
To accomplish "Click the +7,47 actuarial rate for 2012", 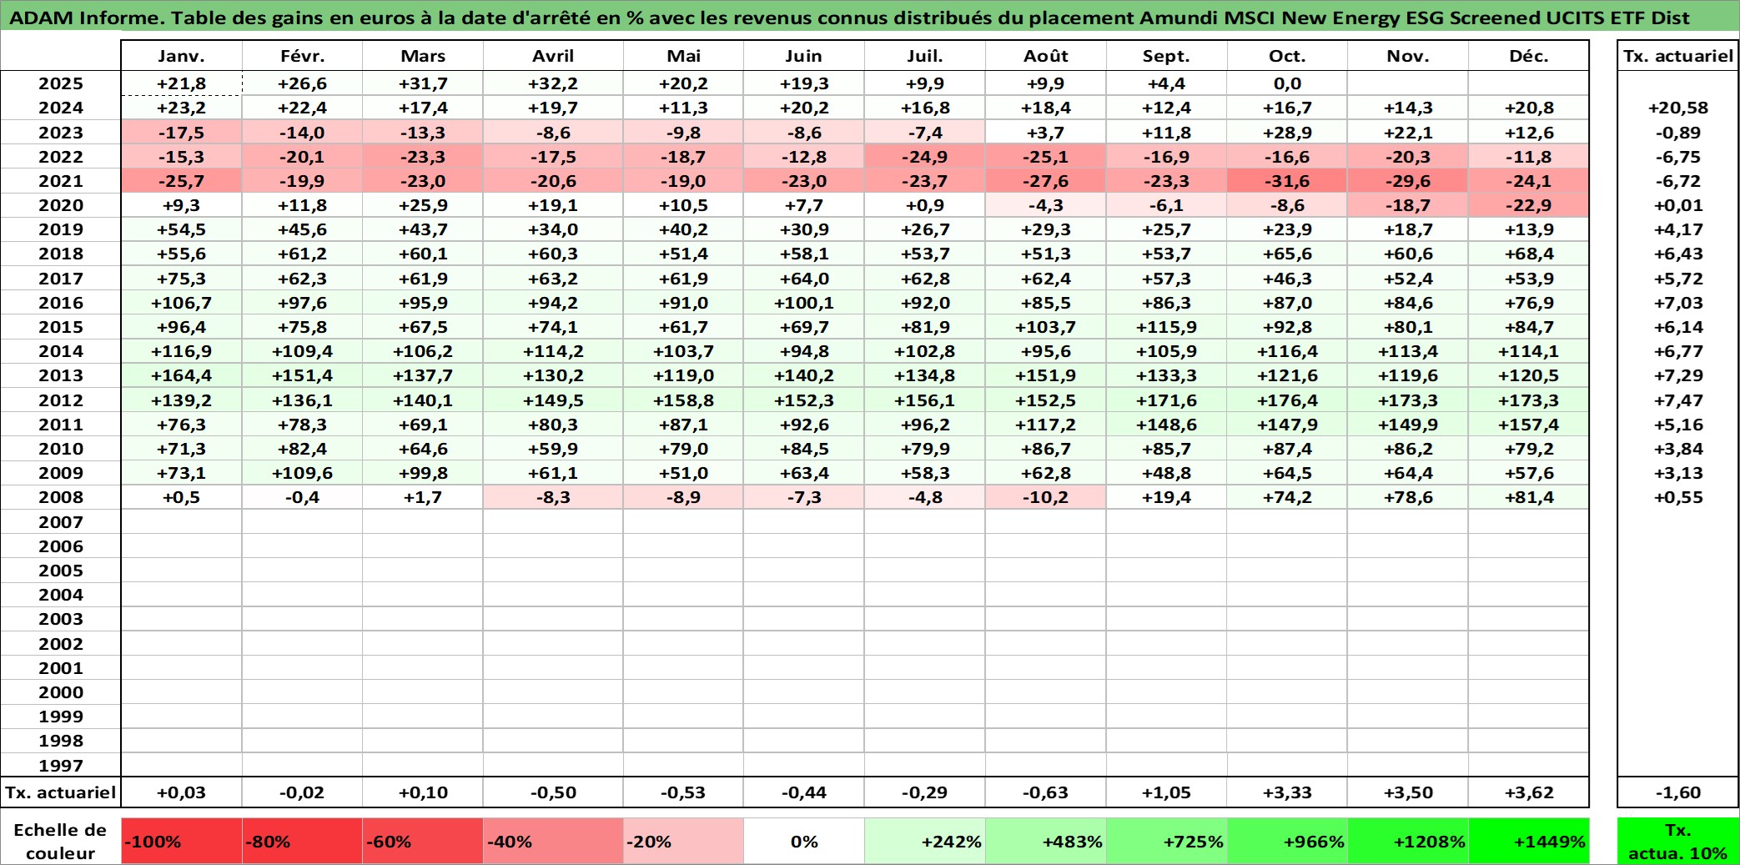I will coord(1678,400).
